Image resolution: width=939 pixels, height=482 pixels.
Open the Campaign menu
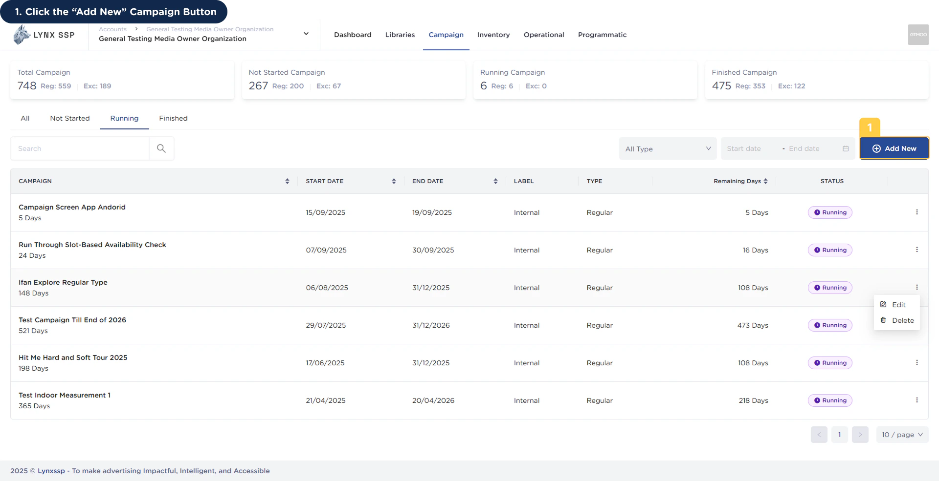tap(446, 35)
